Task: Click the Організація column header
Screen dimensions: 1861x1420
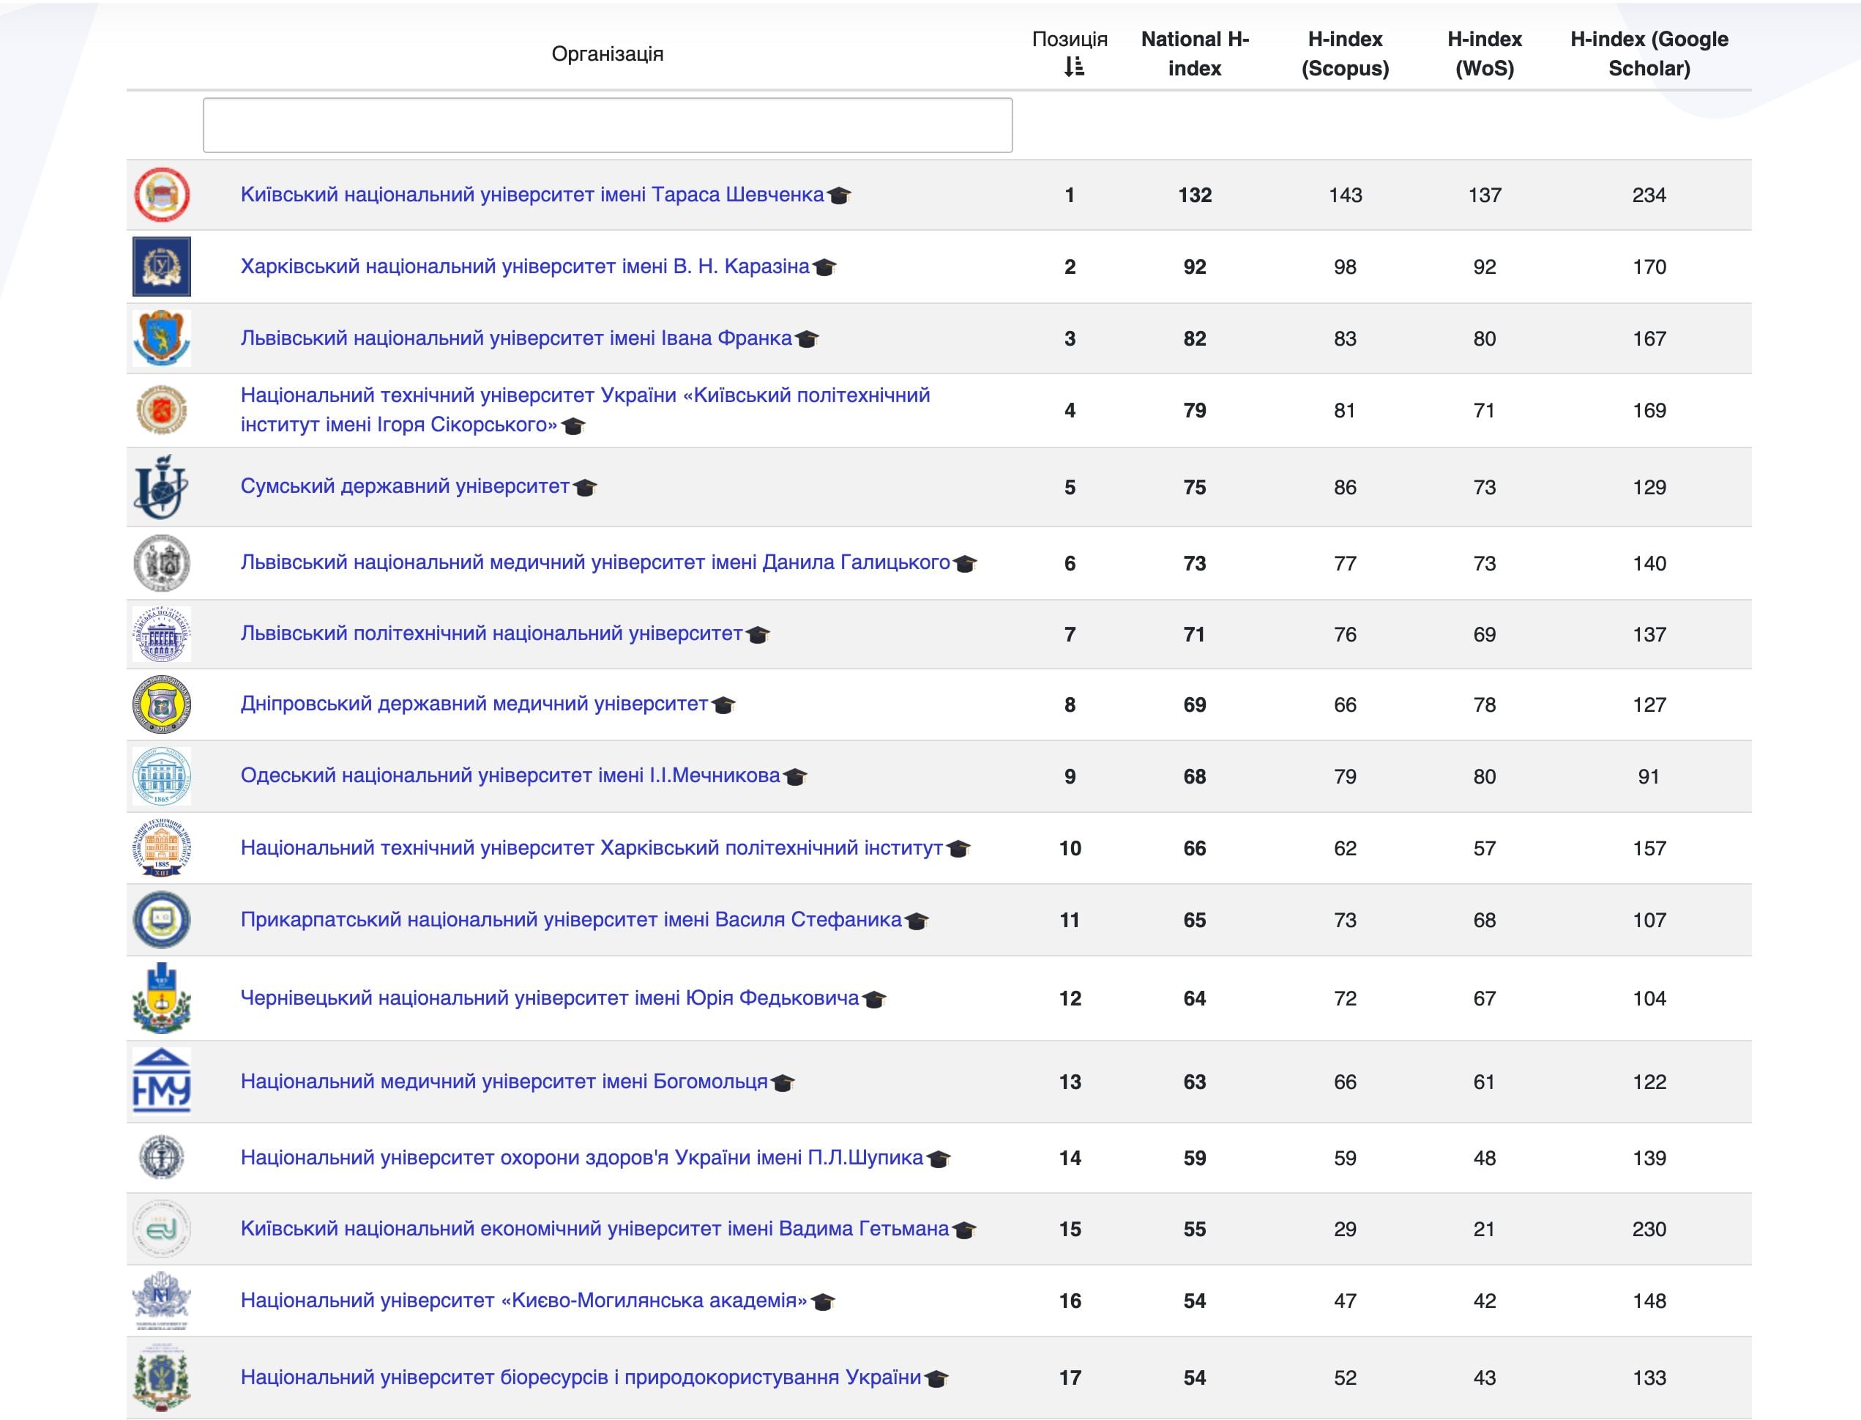Action: click(x=608, y=54)
